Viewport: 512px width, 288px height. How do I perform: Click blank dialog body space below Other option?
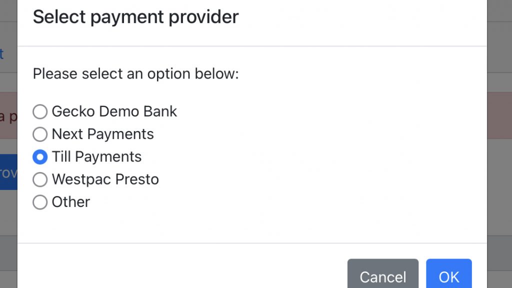(250, 225)
